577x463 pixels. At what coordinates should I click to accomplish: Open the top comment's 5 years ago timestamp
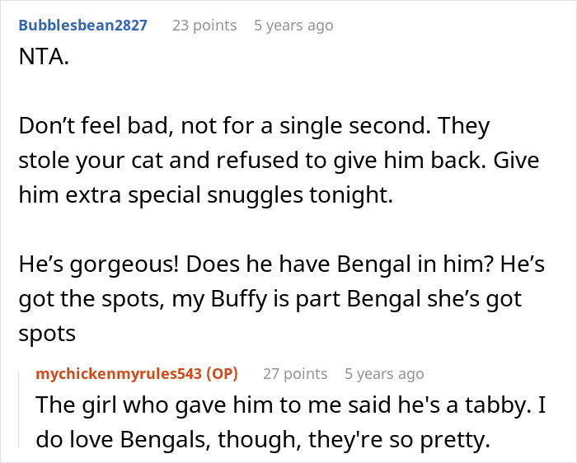pos(293,26)
